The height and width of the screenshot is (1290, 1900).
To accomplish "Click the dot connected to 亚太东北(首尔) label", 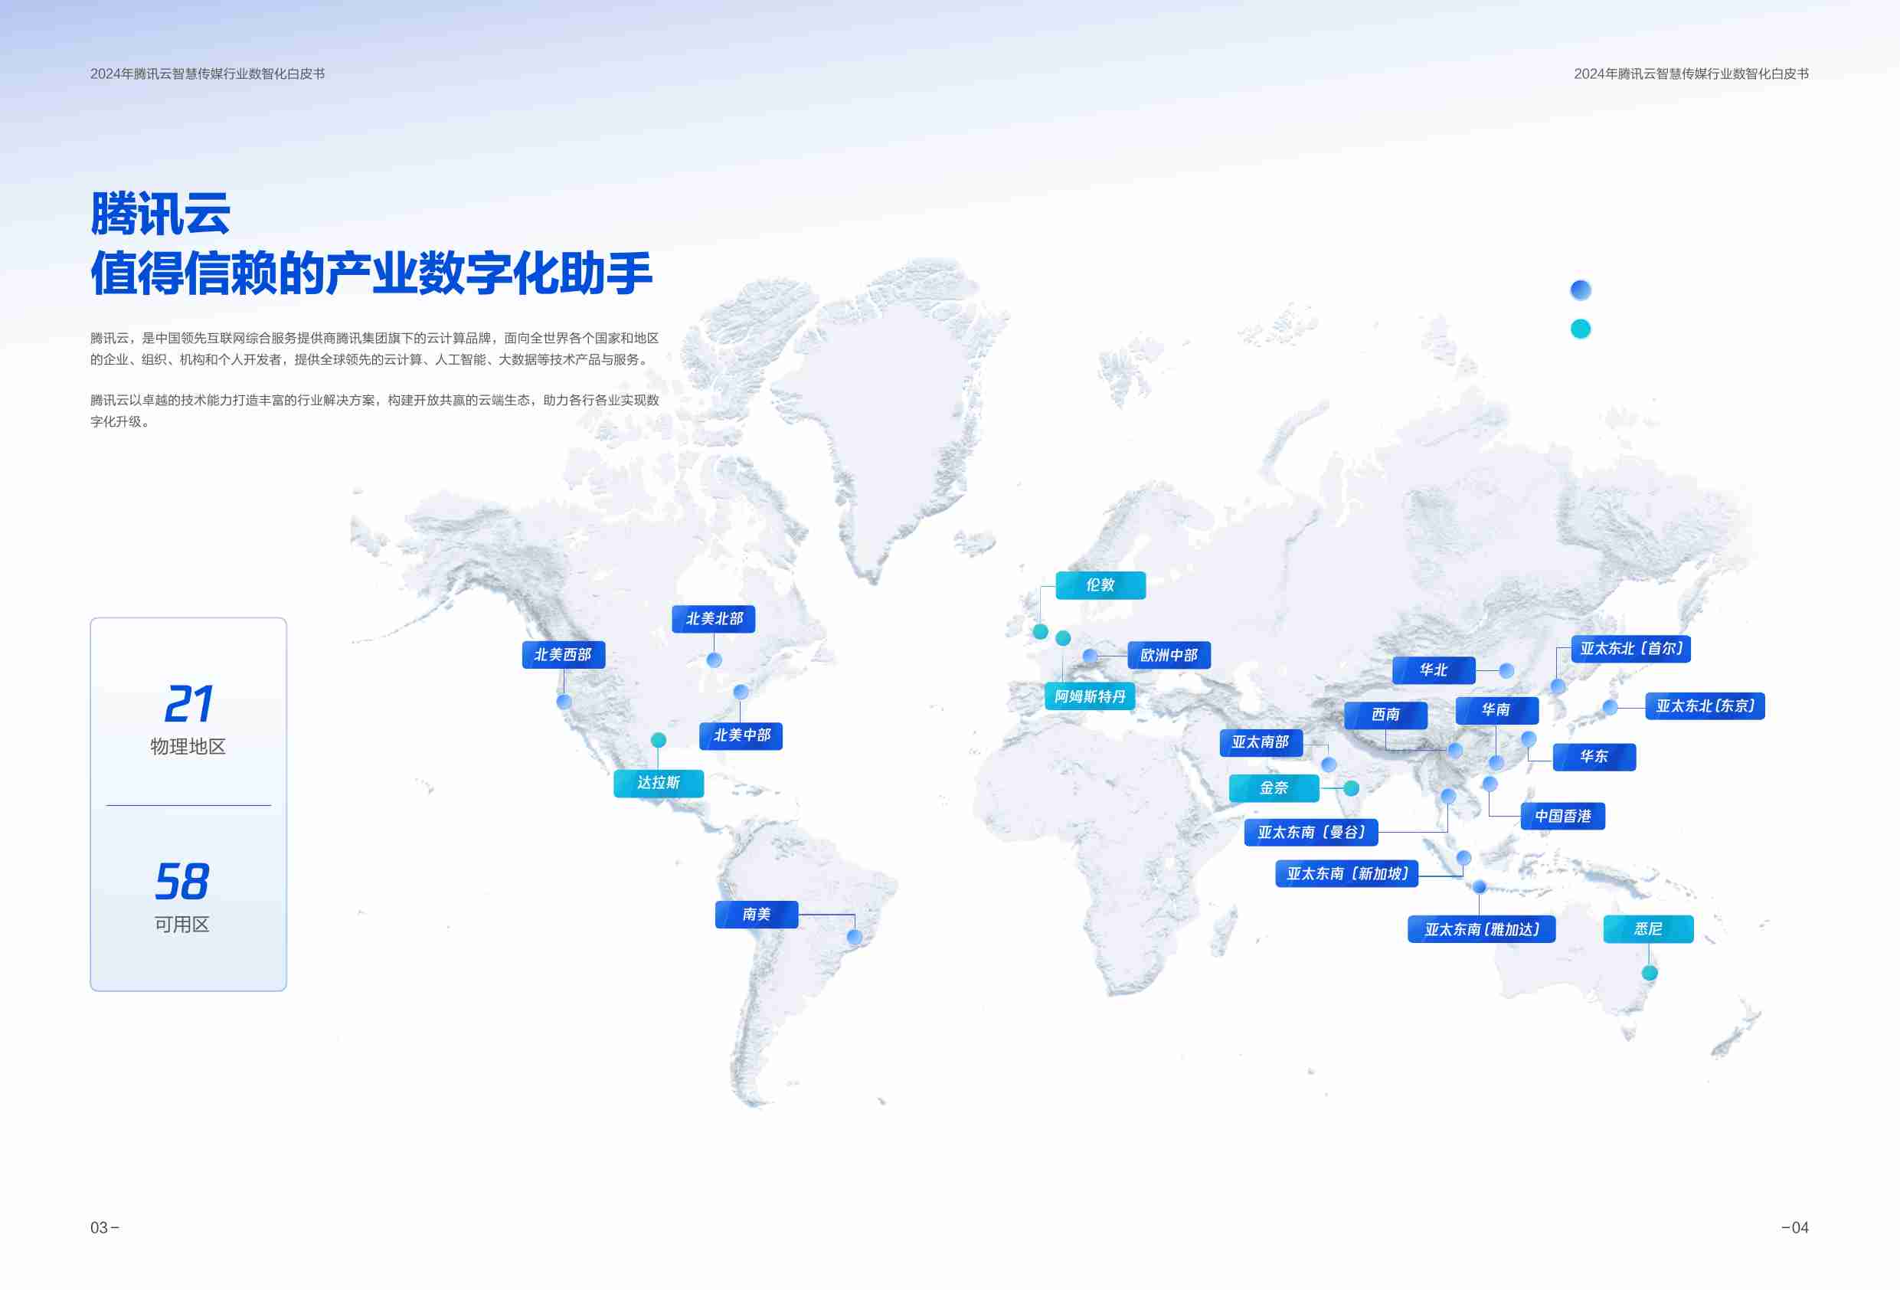I will click(x=1558, y=686).
